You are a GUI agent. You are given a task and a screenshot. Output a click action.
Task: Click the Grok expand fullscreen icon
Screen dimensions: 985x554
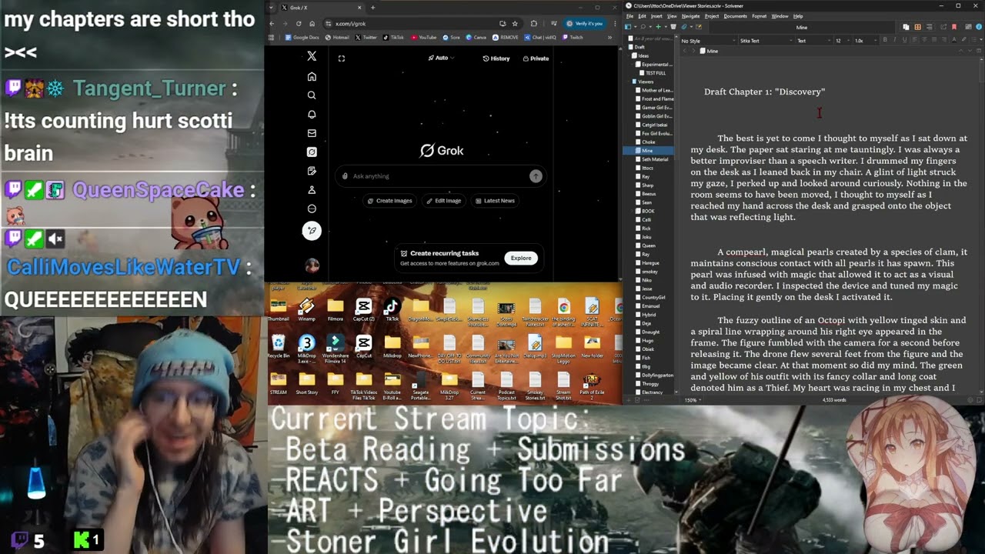(x=342, y=58)
